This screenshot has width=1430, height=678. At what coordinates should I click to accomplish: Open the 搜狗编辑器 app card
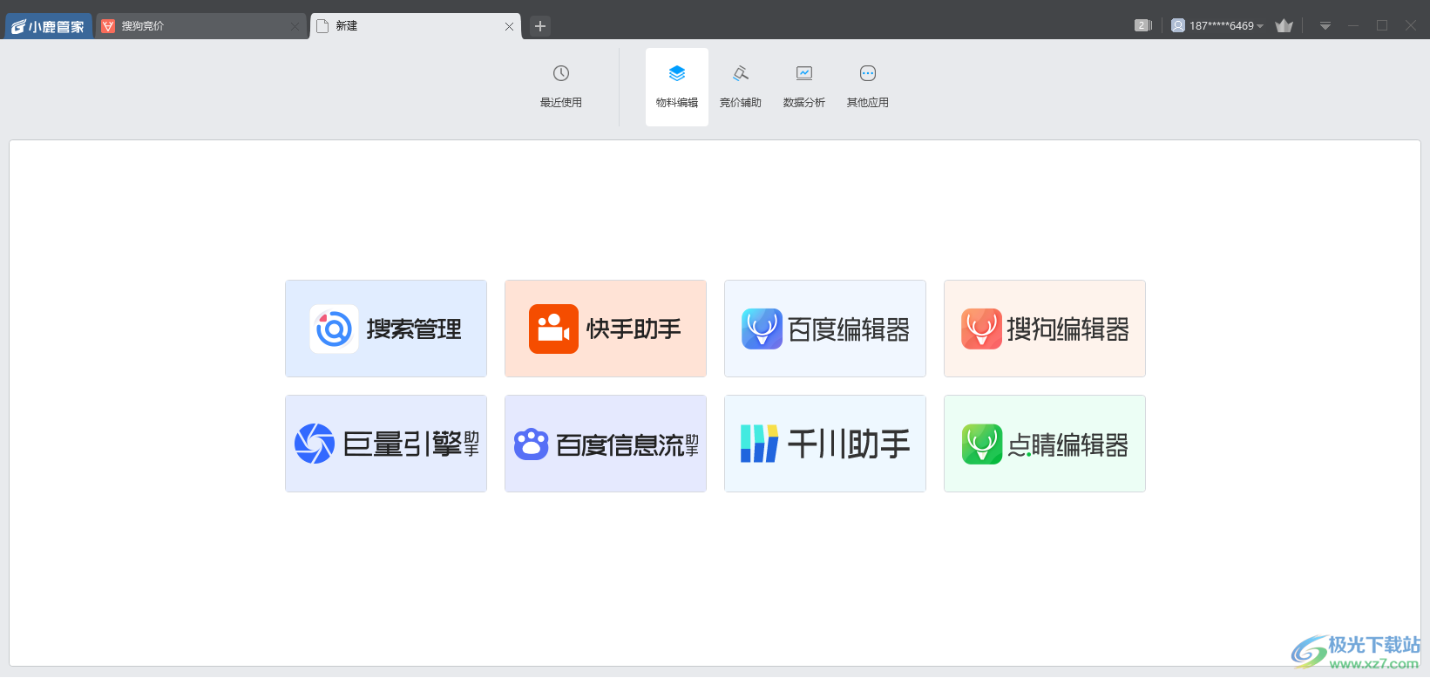(x=1045, y=329)
